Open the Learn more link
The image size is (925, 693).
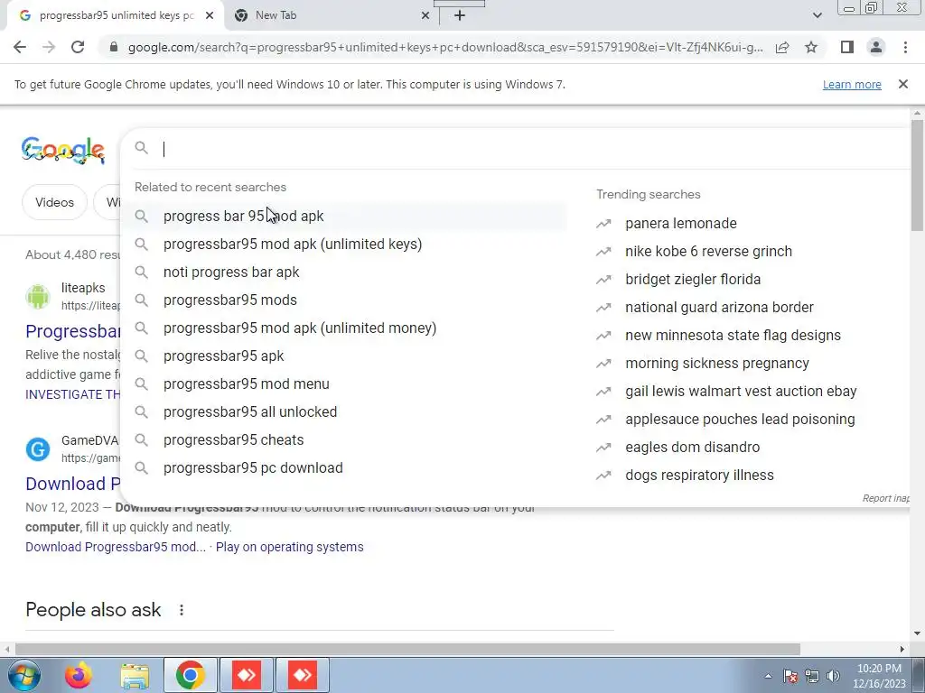(852, 84)
